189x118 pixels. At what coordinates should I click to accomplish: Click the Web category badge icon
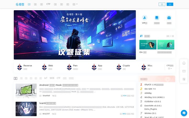pyautogui.click(x=44, y=67)
